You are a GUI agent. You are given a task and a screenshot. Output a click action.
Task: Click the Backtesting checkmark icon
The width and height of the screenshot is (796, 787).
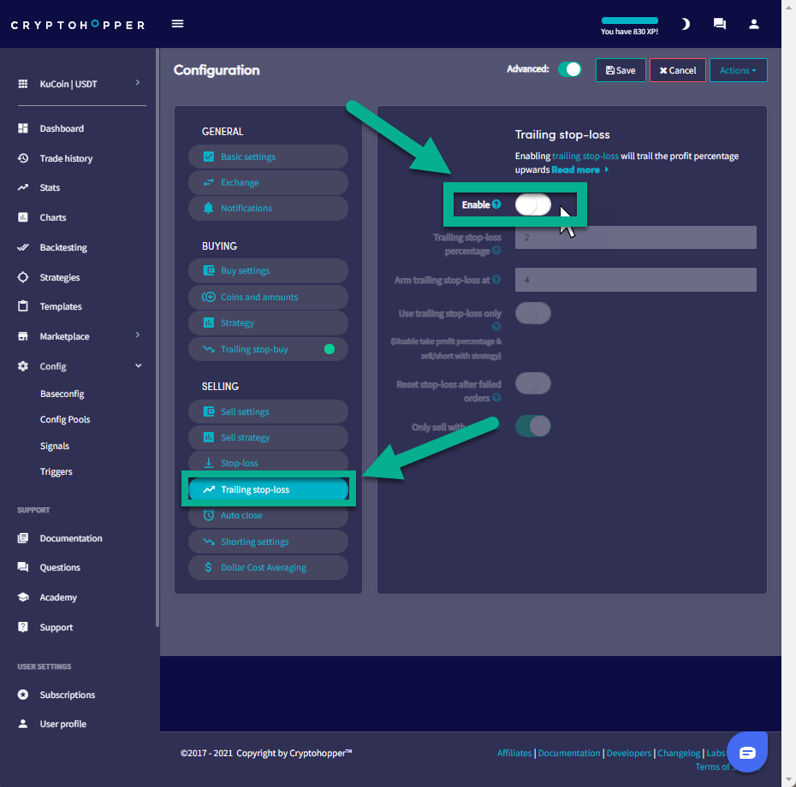pos(23,247)
